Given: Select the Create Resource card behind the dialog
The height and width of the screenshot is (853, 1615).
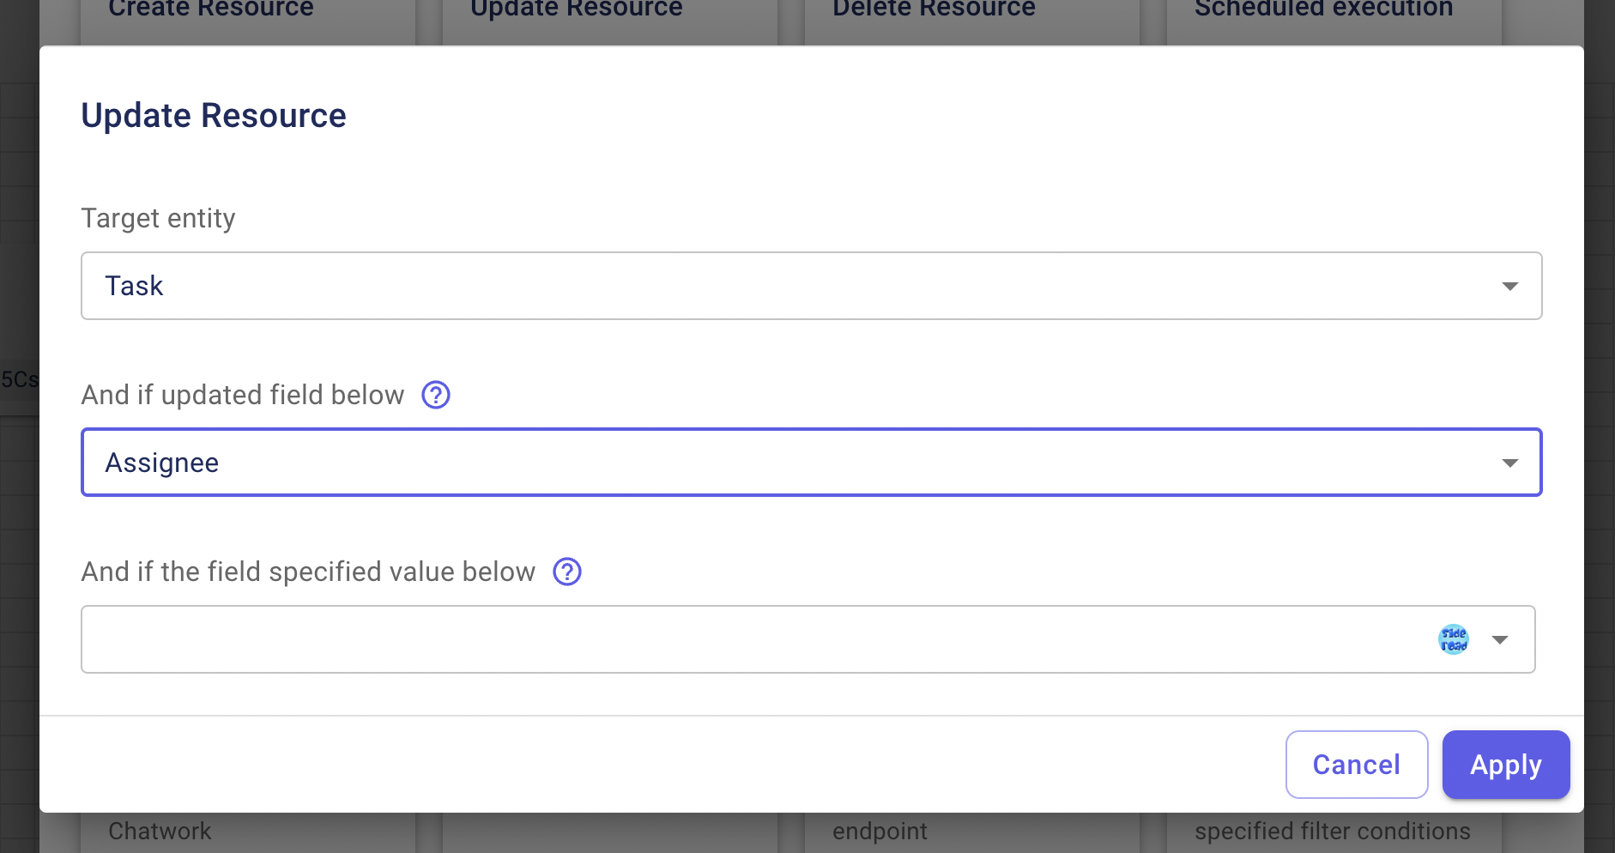Looking at the screenshot, I should pyautogui.click(x=211, y=10).
